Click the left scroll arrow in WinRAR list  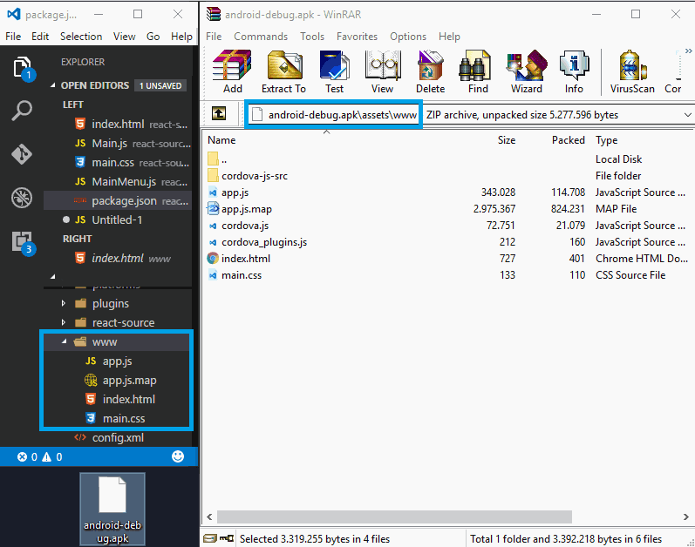point(209,517)
